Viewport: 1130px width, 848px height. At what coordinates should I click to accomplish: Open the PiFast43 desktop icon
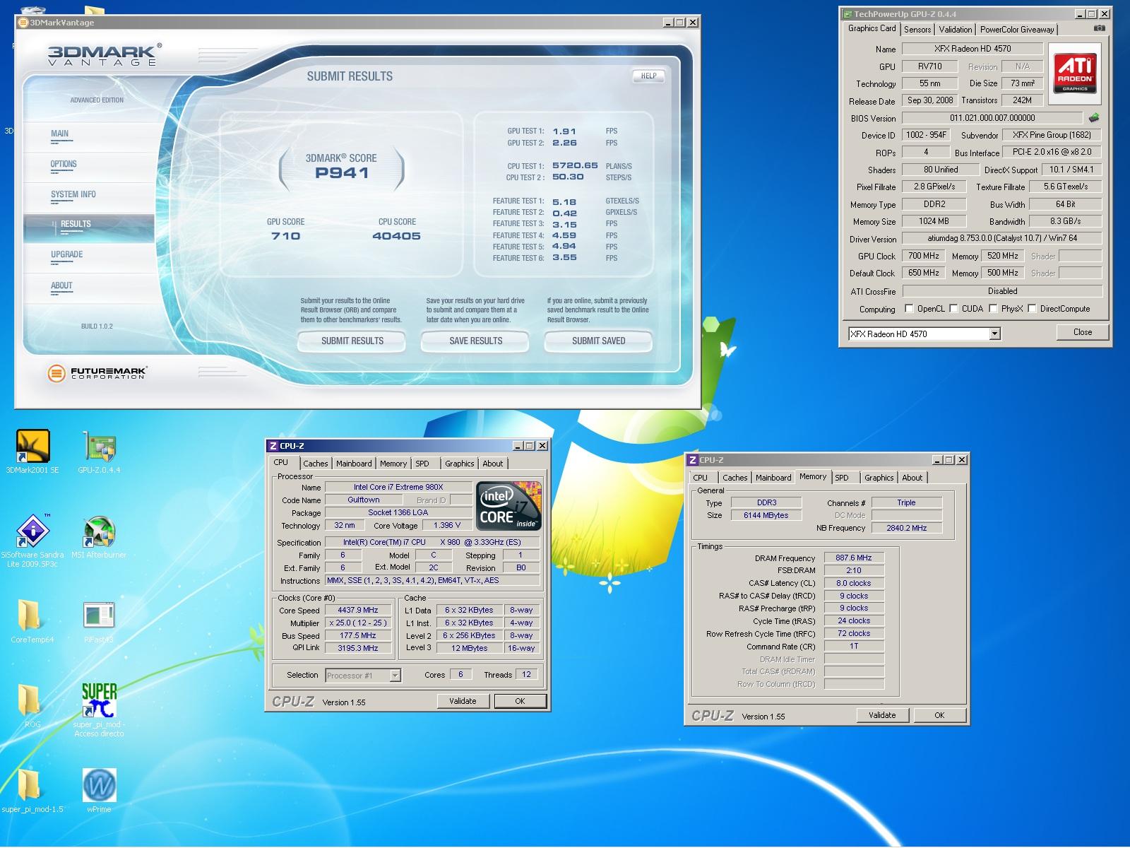(x=99, y=622)
